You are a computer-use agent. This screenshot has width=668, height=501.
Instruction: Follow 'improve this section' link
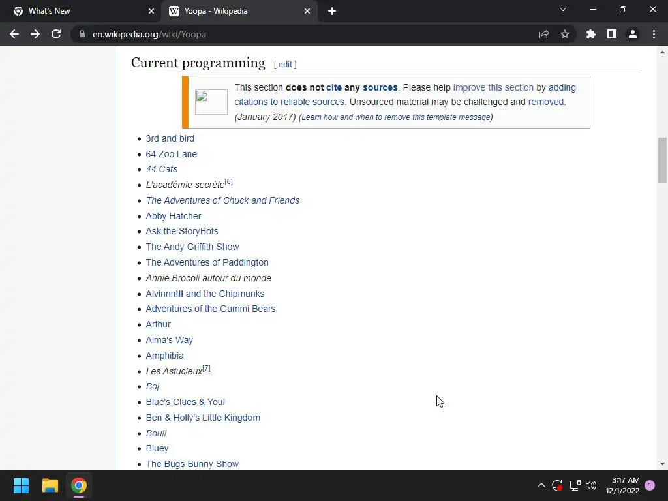(x=493, y=87)
